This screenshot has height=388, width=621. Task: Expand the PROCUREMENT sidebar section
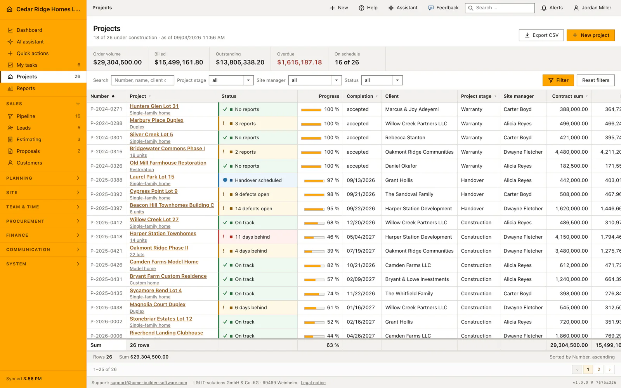tap(43, 221)
